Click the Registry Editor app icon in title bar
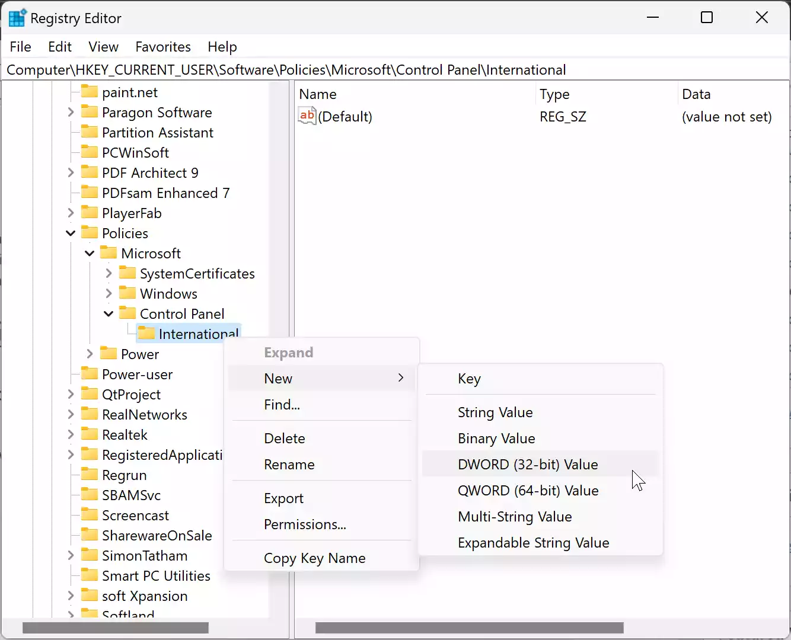This screenshot has height=640, width=791. 17,18
